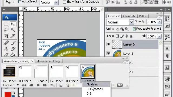173x97 pixels.
Task: Open the History panel icon in dock
Action: click(x=167, y=18)
